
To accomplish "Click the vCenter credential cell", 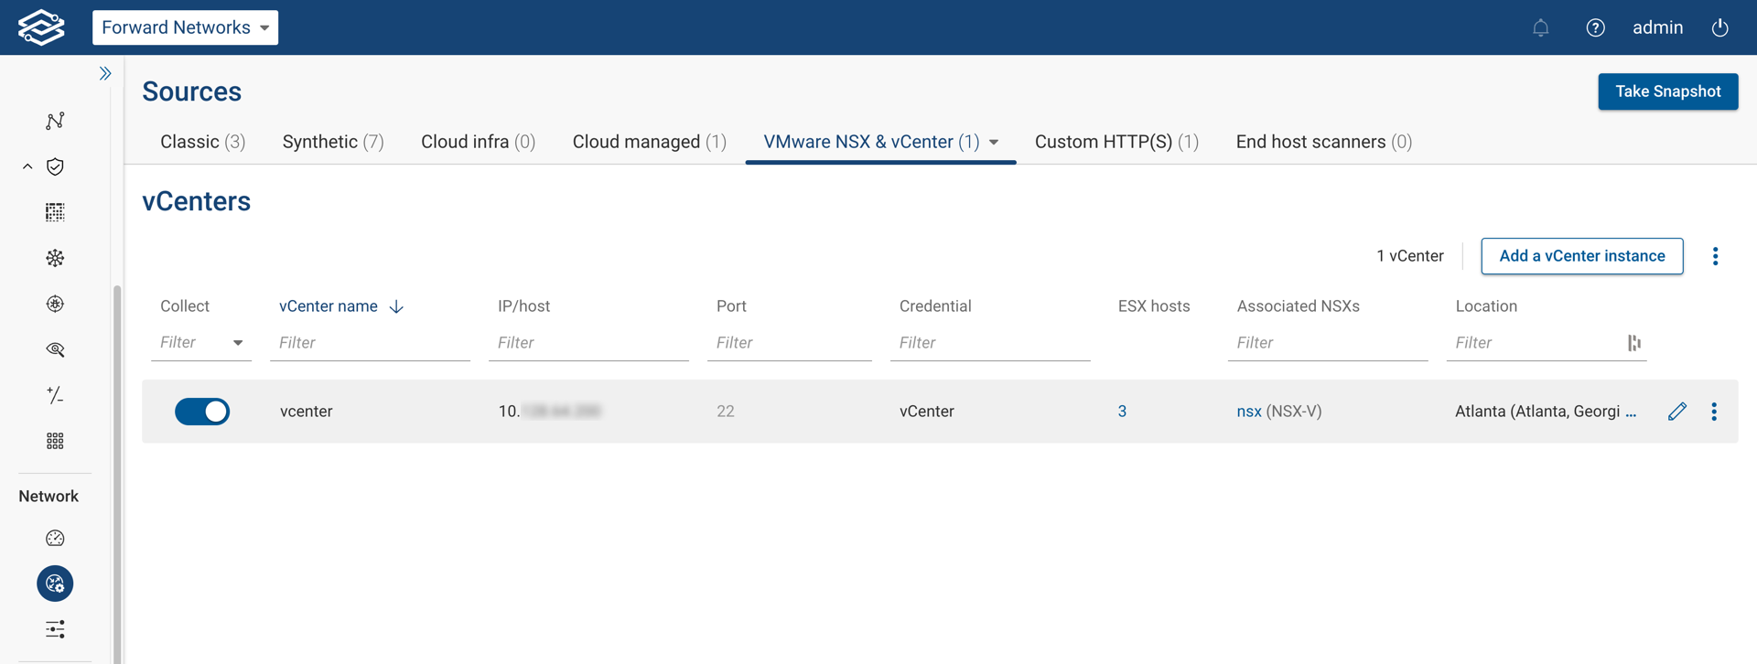I will [927, 412].
